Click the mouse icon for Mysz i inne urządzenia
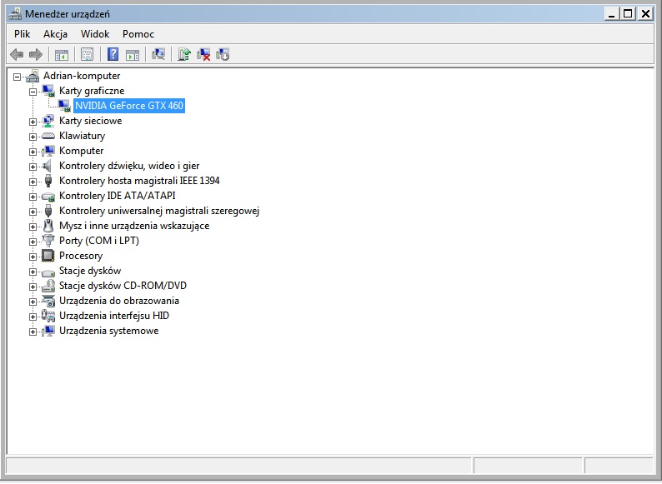Image resolution: width=662 pixels, height=484 pixels. (48, 226)
